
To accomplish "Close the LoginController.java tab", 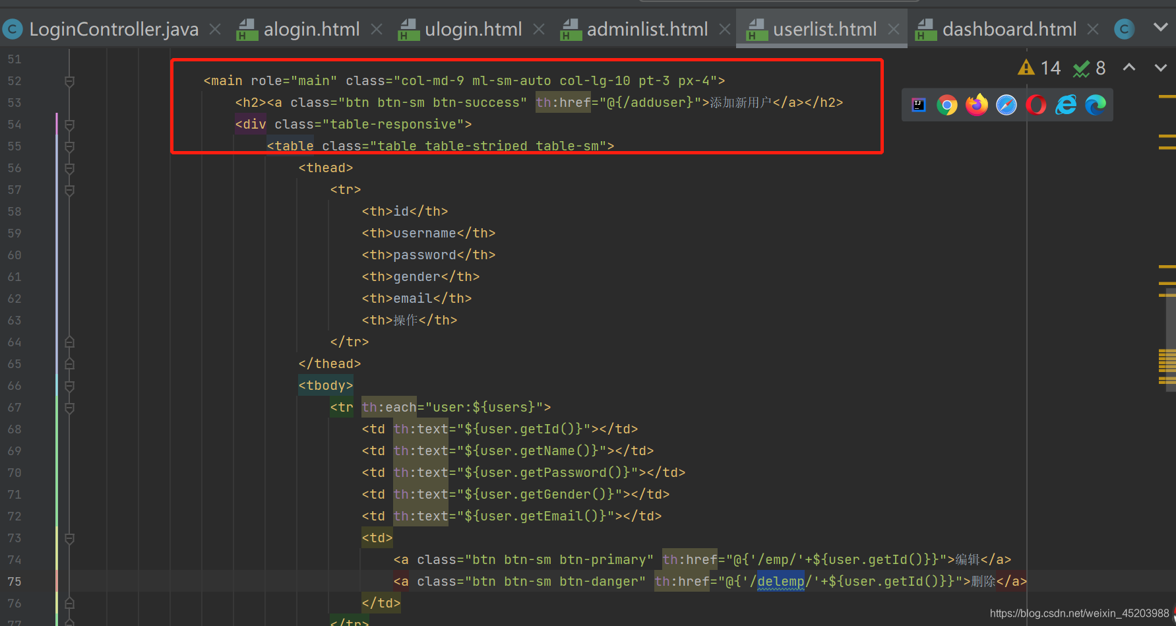I will 215,29.
